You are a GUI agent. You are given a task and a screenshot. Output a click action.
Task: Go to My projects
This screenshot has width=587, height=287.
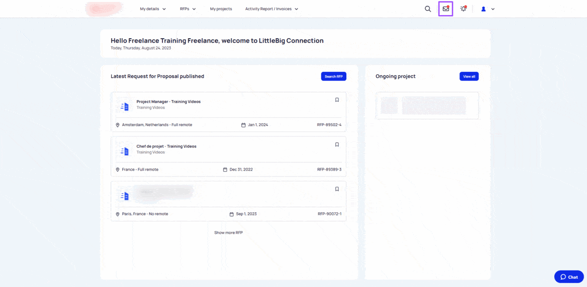[221, 9]
